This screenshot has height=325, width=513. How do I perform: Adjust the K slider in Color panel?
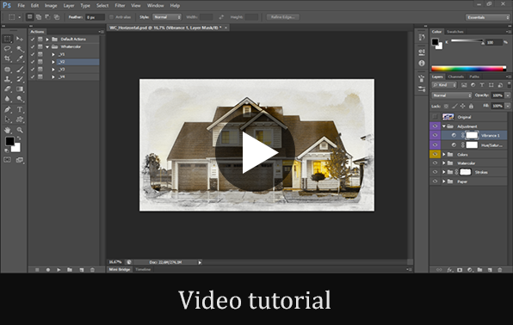pyautogui.click(x=467, y=41)
